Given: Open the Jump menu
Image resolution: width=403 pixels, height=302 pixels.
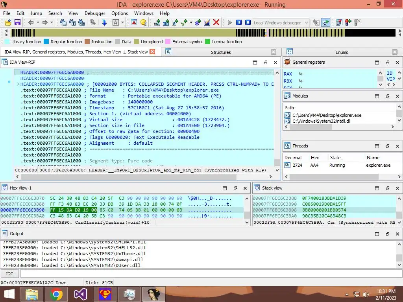Looking at the screenshot, I should pos(36,13).
